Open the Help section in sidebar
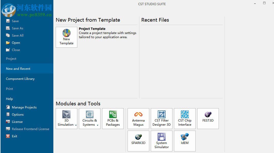 point(9,99)
